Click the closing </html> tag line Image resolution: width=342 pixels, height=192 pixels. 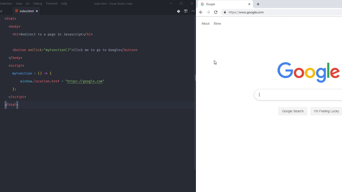(x=11, y=105)
